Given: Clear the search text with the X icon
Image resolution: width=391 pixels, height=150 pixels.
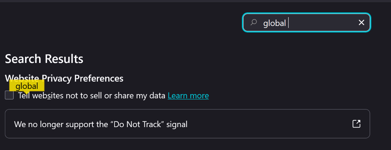Looking at the screenshot, I should [x=361, y=22].
